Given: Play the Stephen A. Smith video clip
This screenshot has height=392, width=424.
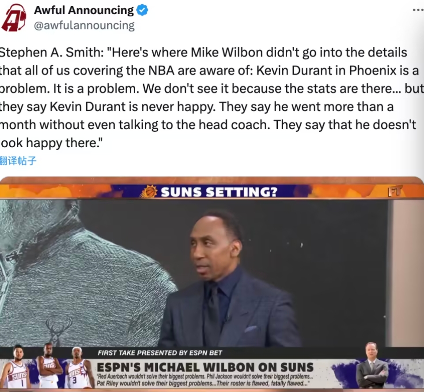Looking at the screenshot, I should [x=212, y=283].
